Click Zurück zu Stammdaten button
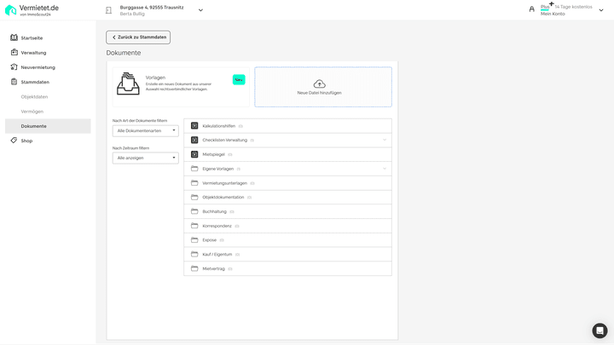Viewport: 614px width, 345px height. tap(138, 37)
